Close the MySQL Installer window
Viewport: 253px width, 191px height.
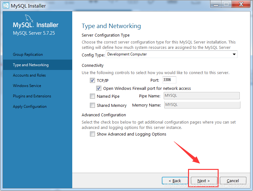coord(241,4)
